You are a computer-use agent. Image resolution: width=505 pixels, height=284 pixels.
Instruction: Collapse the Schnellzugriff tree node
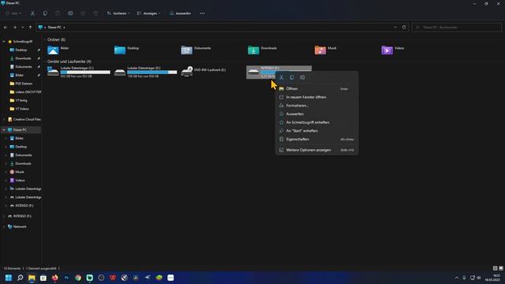pyautogui.click(x=4, y=42)
